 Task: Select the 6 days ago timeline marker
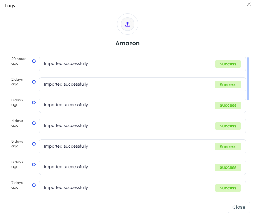point(34,164)
